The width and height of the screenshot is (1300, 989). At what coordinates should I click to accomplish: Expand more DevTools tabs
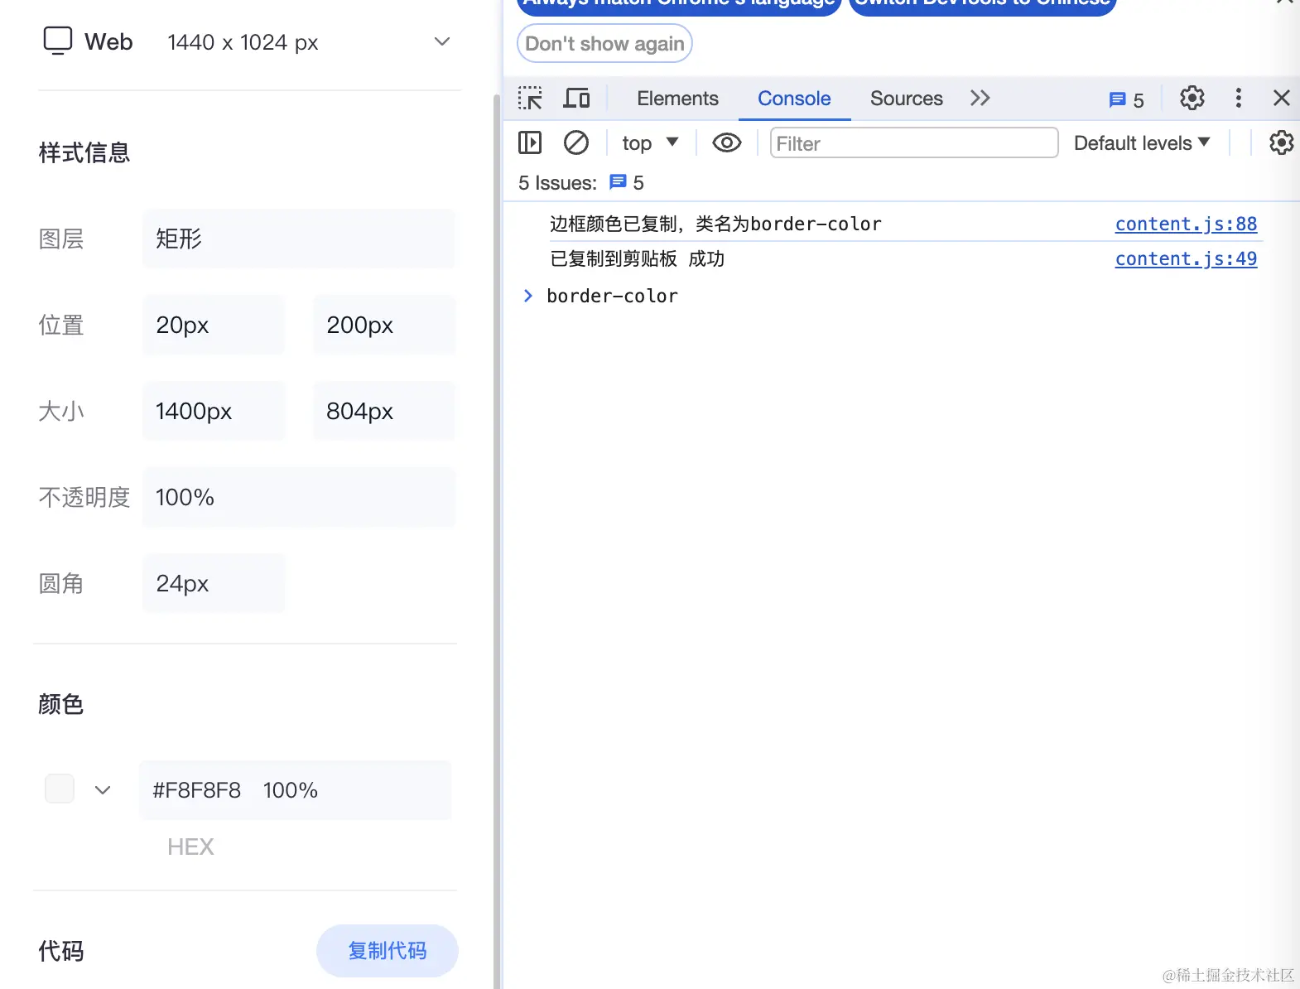coord(980,99)
